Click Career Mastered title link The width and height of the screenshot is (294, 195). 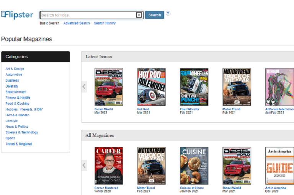pyautogui.click(x=106, y=188)
